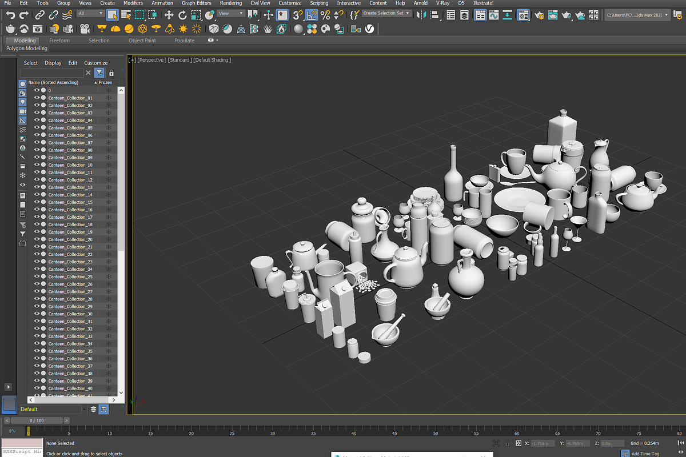Toggle shapes display filter in Scene Explorer

click(x=23, y=93)
